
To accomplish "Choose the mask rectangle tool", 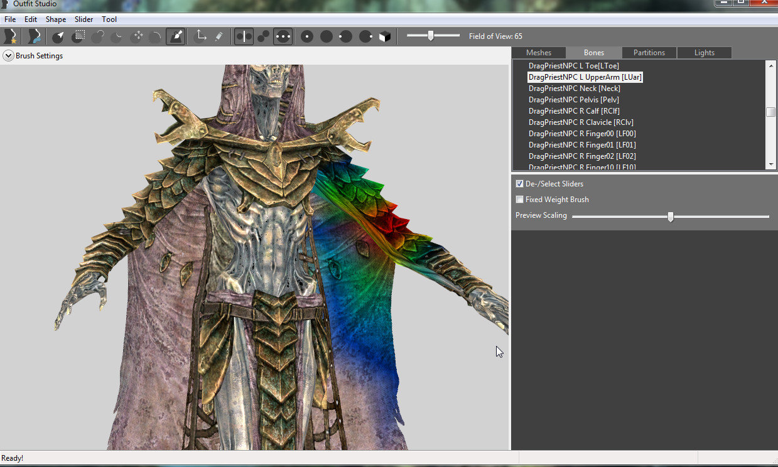I will coord(78,36).
